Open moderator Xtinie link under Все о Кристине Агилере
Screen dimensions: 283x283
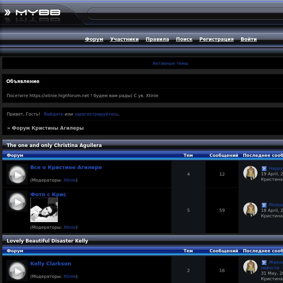70,180
